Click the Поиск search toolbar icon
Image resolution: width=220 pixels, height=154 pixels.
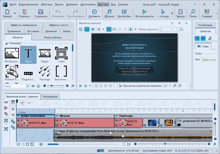193,13
